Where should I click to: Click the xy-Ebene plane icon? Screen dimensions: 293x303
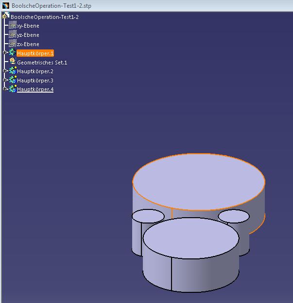click(13, 25)
